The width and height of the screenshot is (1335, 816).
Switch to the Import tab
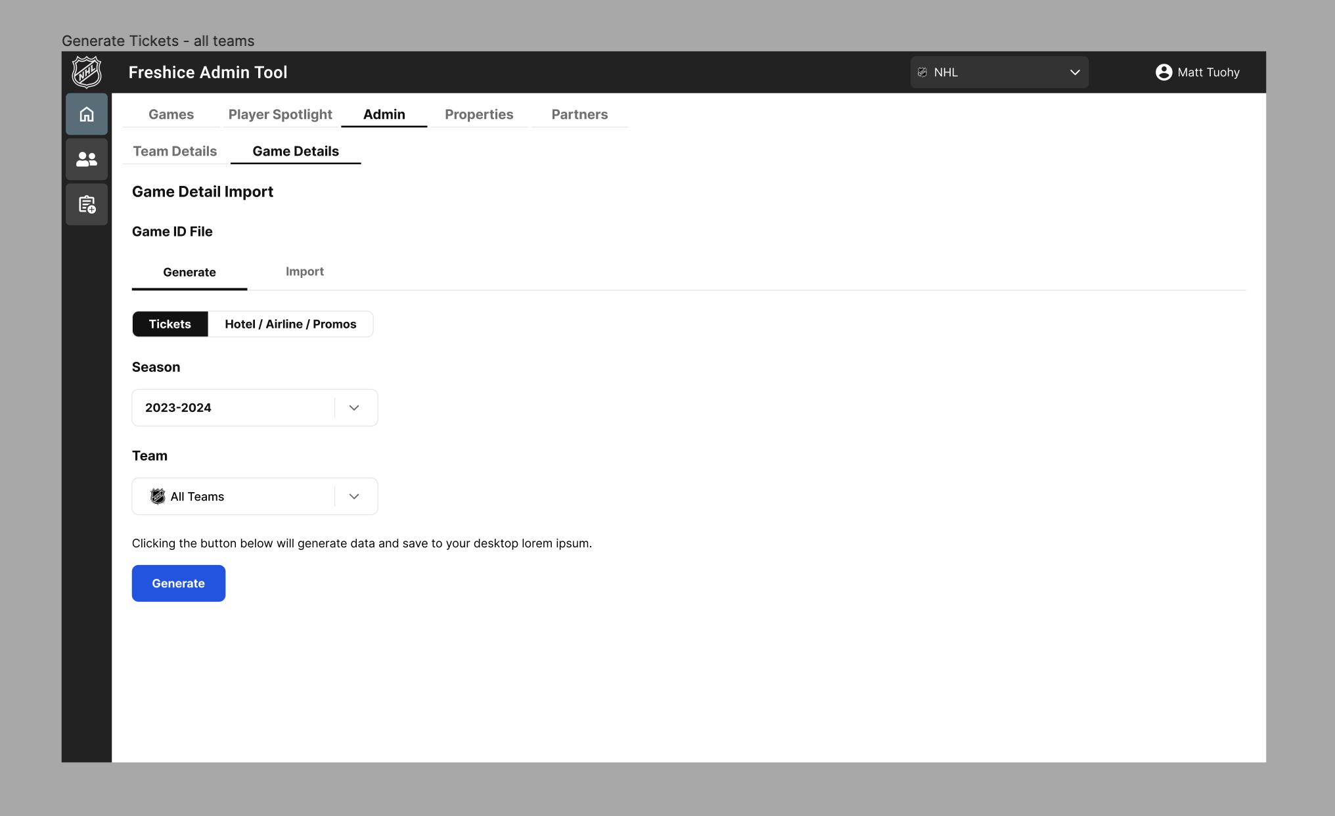(x=304, y=271)
